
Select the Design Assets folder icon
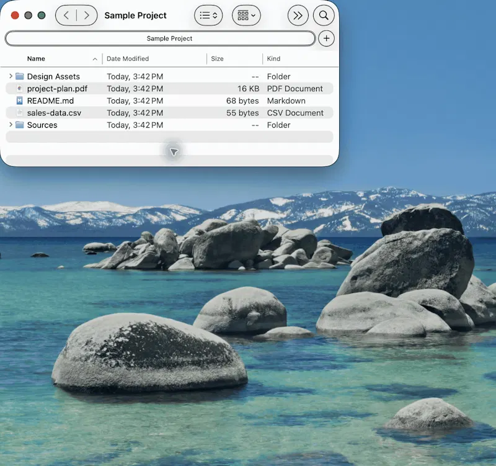click(x=20, y=76)
